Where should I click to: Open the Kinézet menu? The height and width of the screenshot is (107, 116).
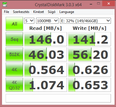click(x=39, y=12)
